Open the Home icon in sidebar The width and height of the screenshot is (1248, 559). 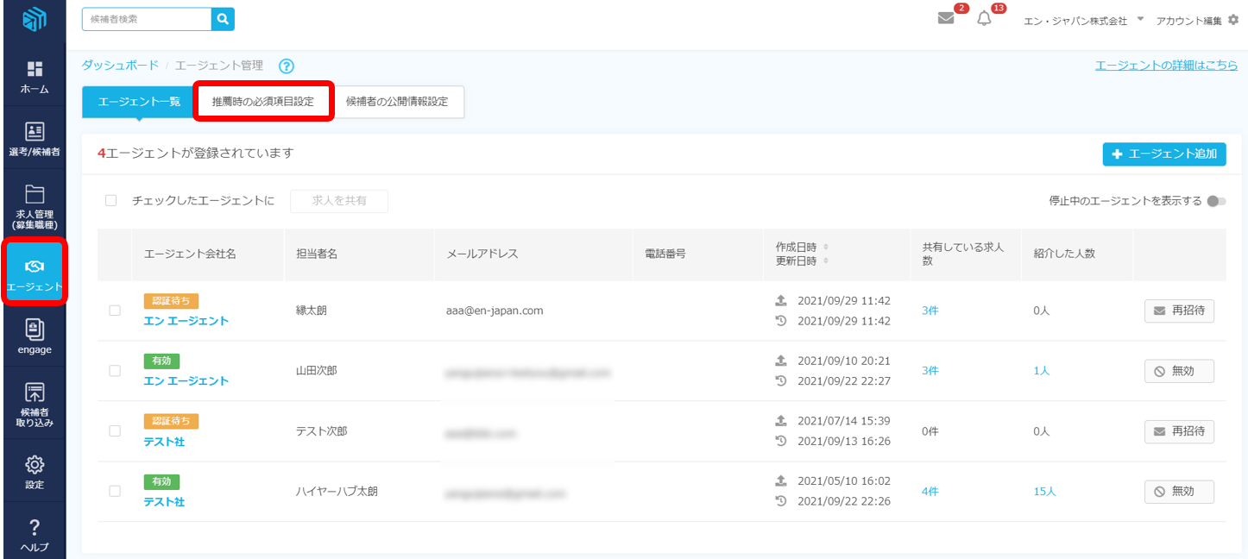35,70
